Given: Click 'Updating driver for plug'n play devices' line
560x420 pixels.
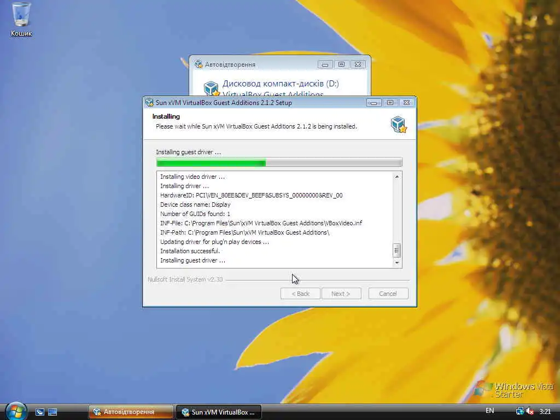Looking at the screenshot, I should click(x=214, y=242).
